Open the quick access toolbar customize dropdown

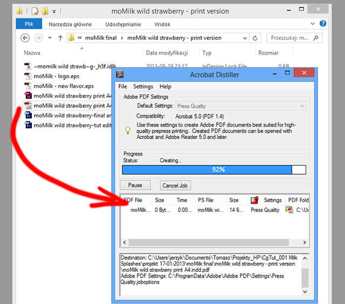(x=54, y=11)
